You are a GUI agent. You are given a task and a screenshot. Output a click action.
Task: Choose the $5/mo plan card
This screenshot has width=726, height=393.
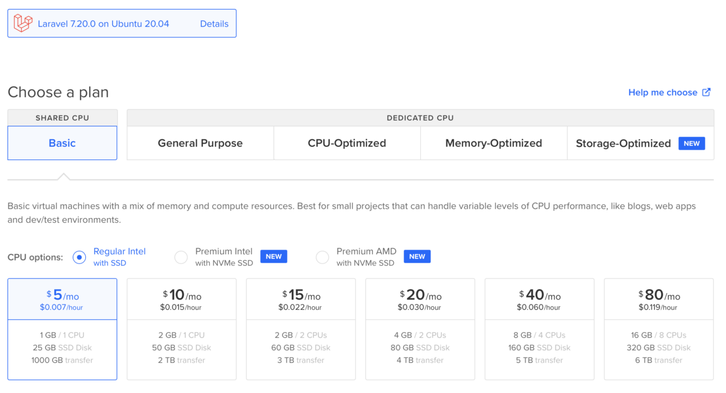coord(62,329)
